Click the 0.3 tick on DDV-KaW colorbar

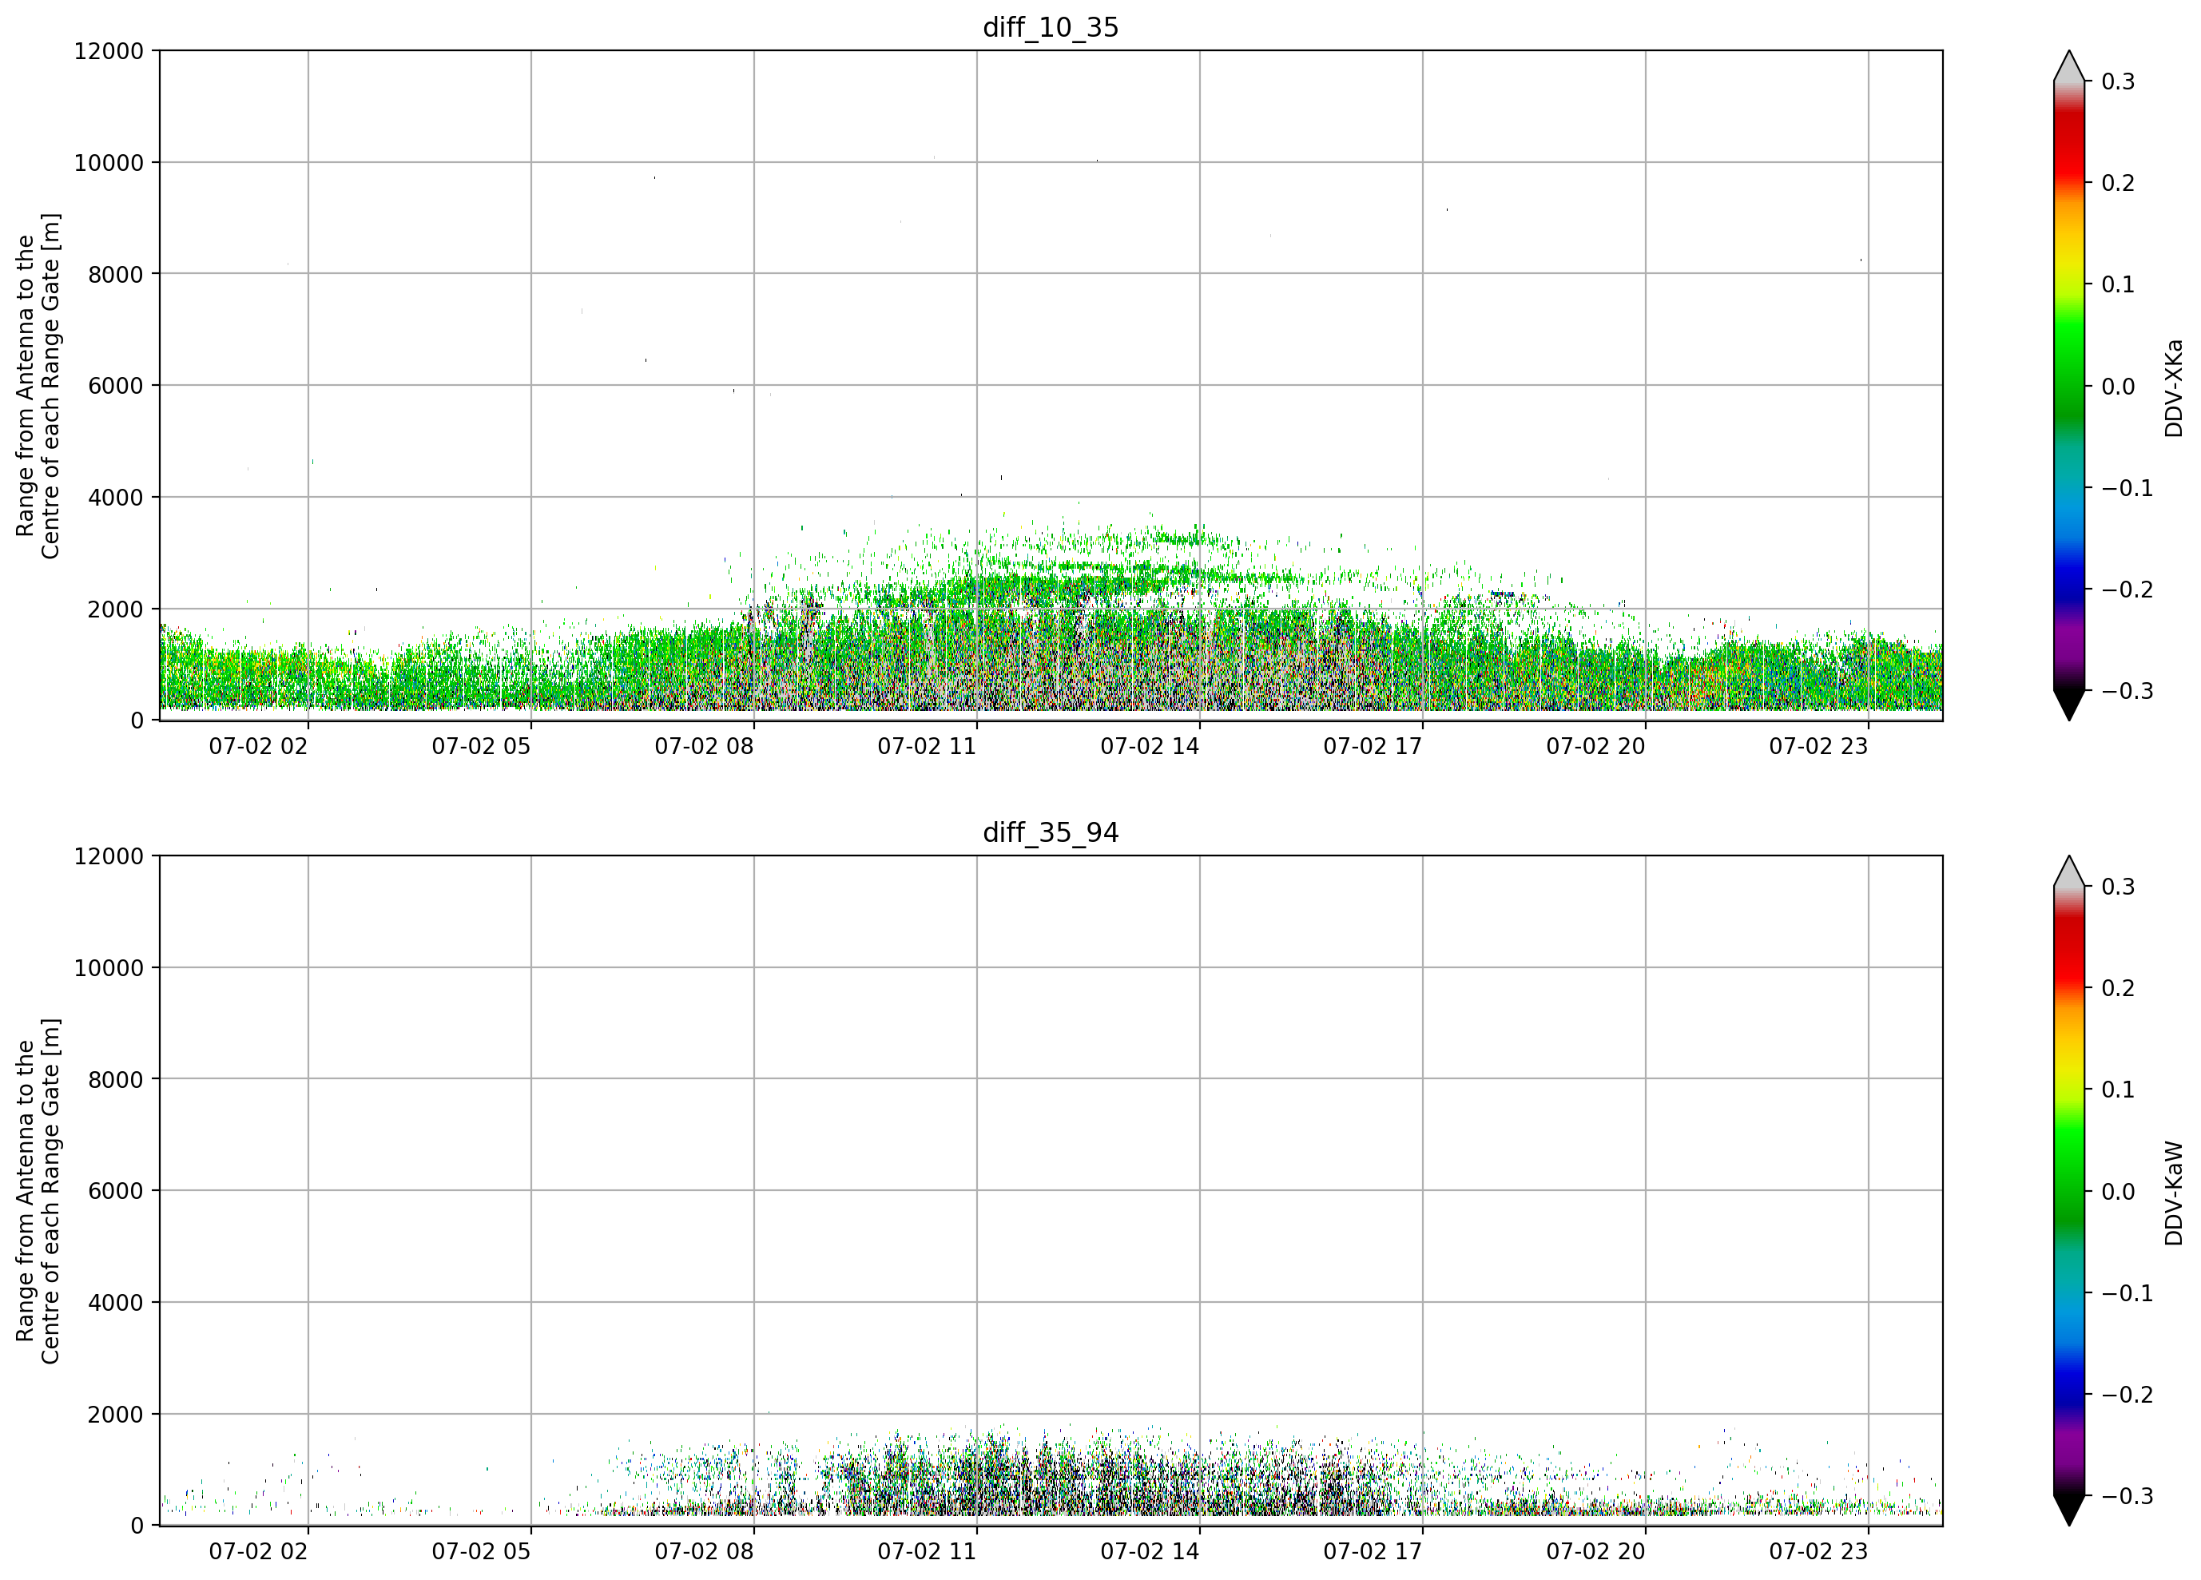coord(2119,887)
